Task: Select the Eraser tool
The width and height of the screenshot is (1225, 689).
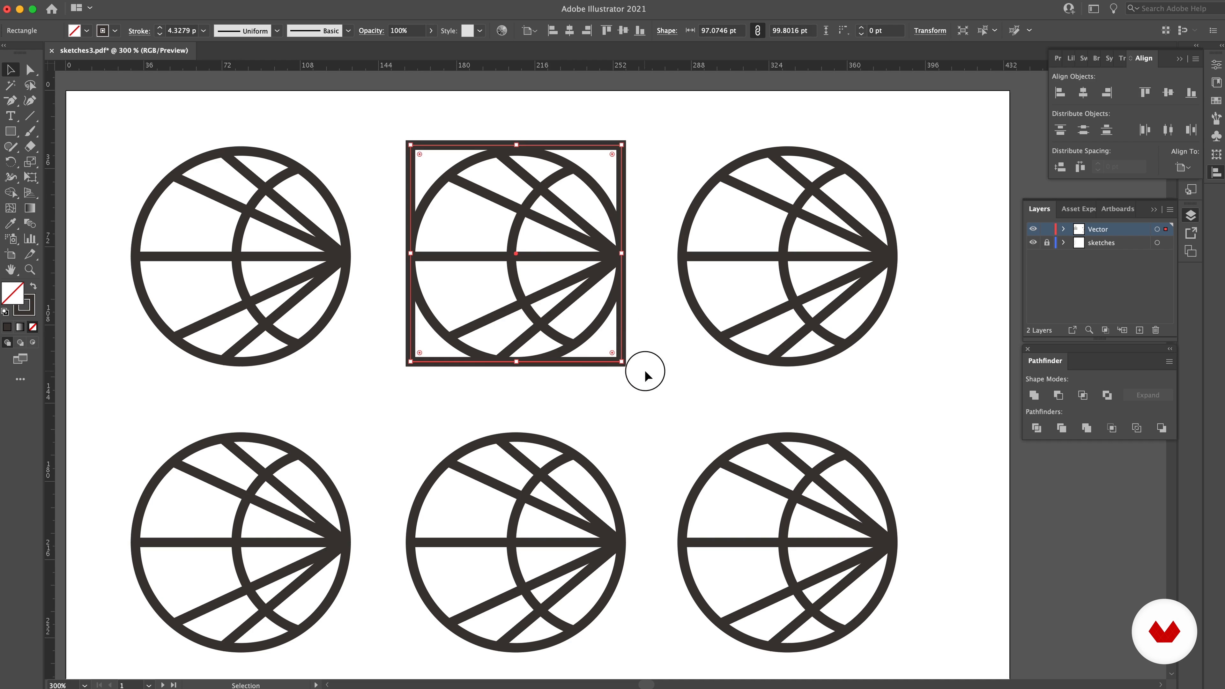Action: [30, 146]
